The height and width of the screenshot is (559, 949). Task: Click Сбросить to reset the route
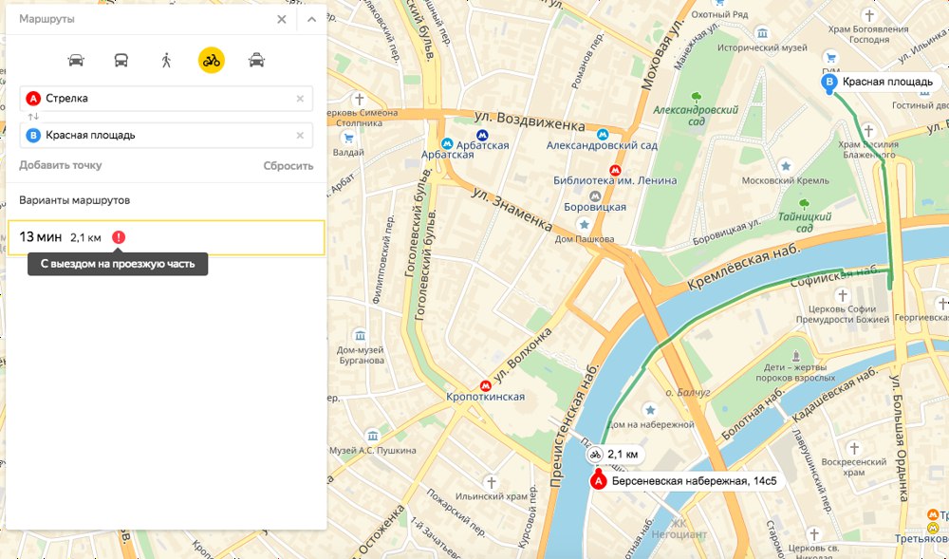pos(288,166)
